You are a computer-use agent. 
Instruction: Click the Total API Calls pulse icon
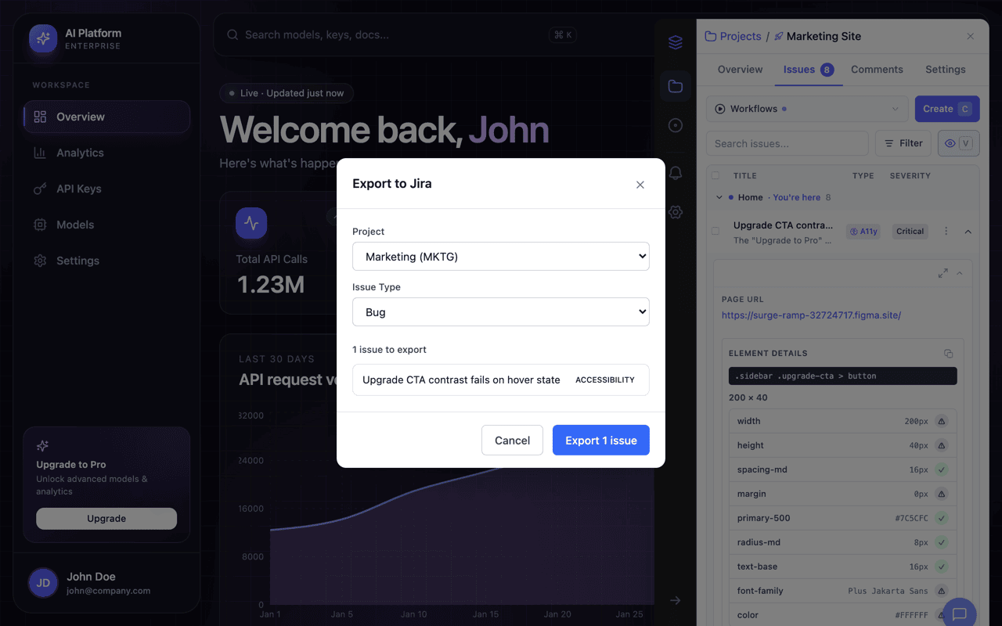pos(251,223)
